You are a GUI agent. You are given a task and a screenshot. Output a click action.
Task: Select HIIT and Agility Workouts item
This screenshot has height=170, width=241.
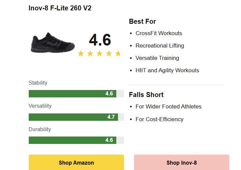point(167,70)
